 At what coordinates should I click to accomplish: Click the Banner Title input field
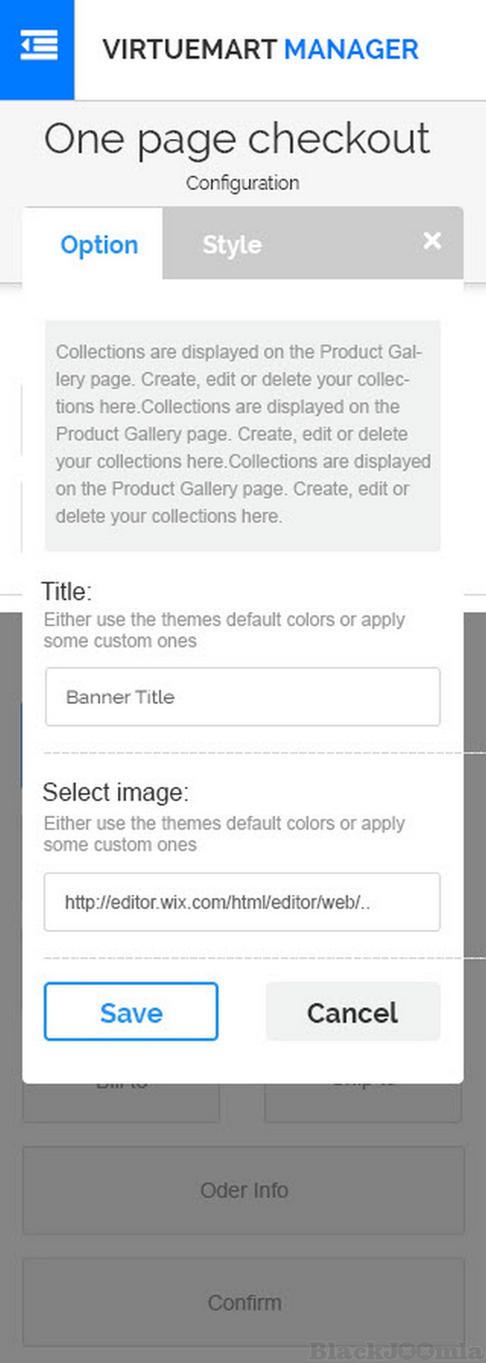tap(242, 697)
